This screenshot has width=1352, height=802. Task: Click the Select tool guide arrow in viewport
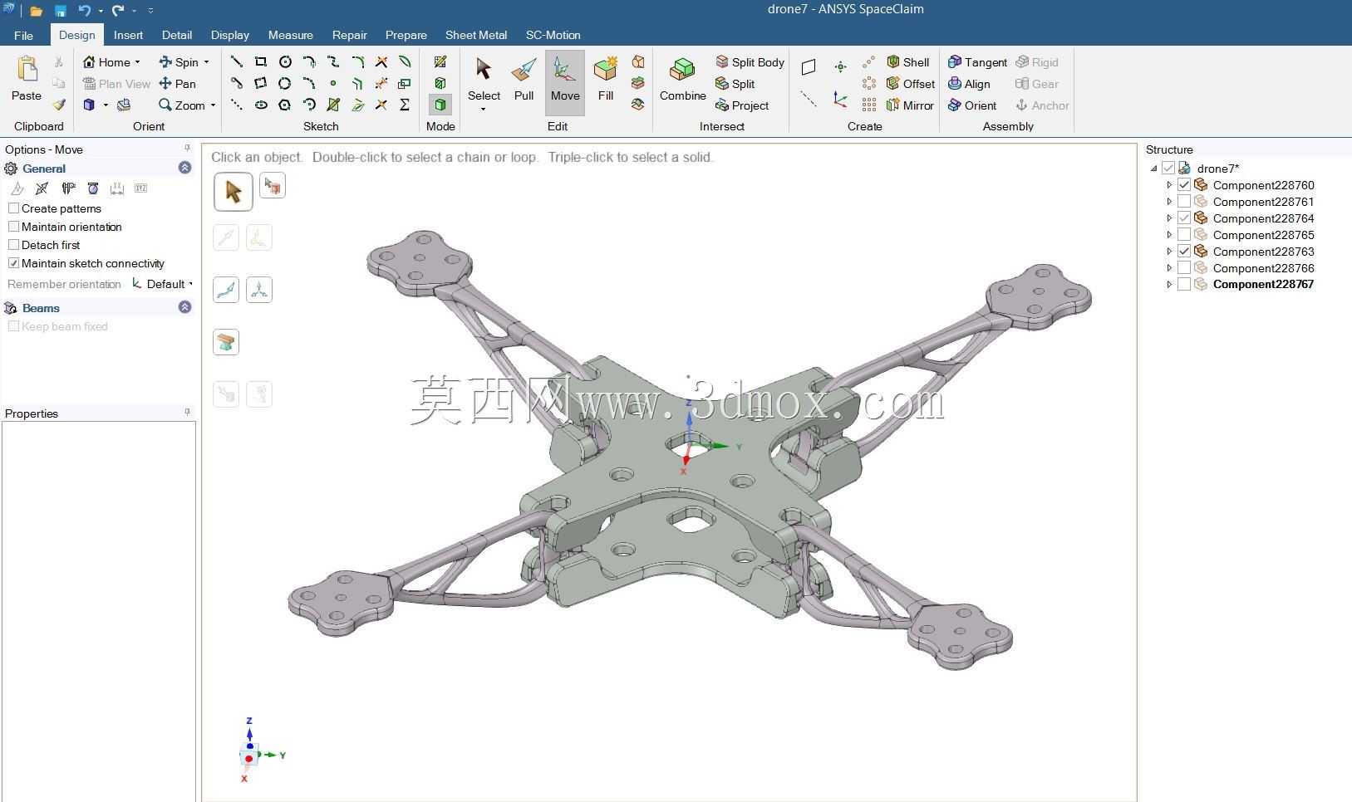point(234,192)
